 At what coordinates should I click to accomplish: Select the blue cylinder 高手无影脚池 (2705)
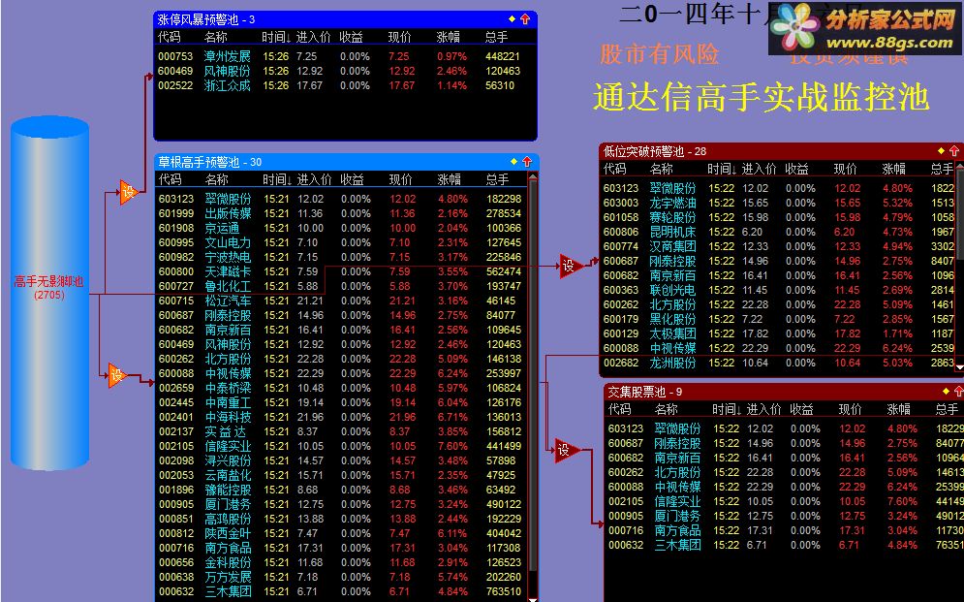pos(49,293)
